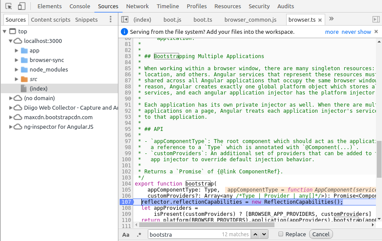This screenshot has width=382, height=241.
Task: Click the orange src folder icon
Action: (24, 79)
